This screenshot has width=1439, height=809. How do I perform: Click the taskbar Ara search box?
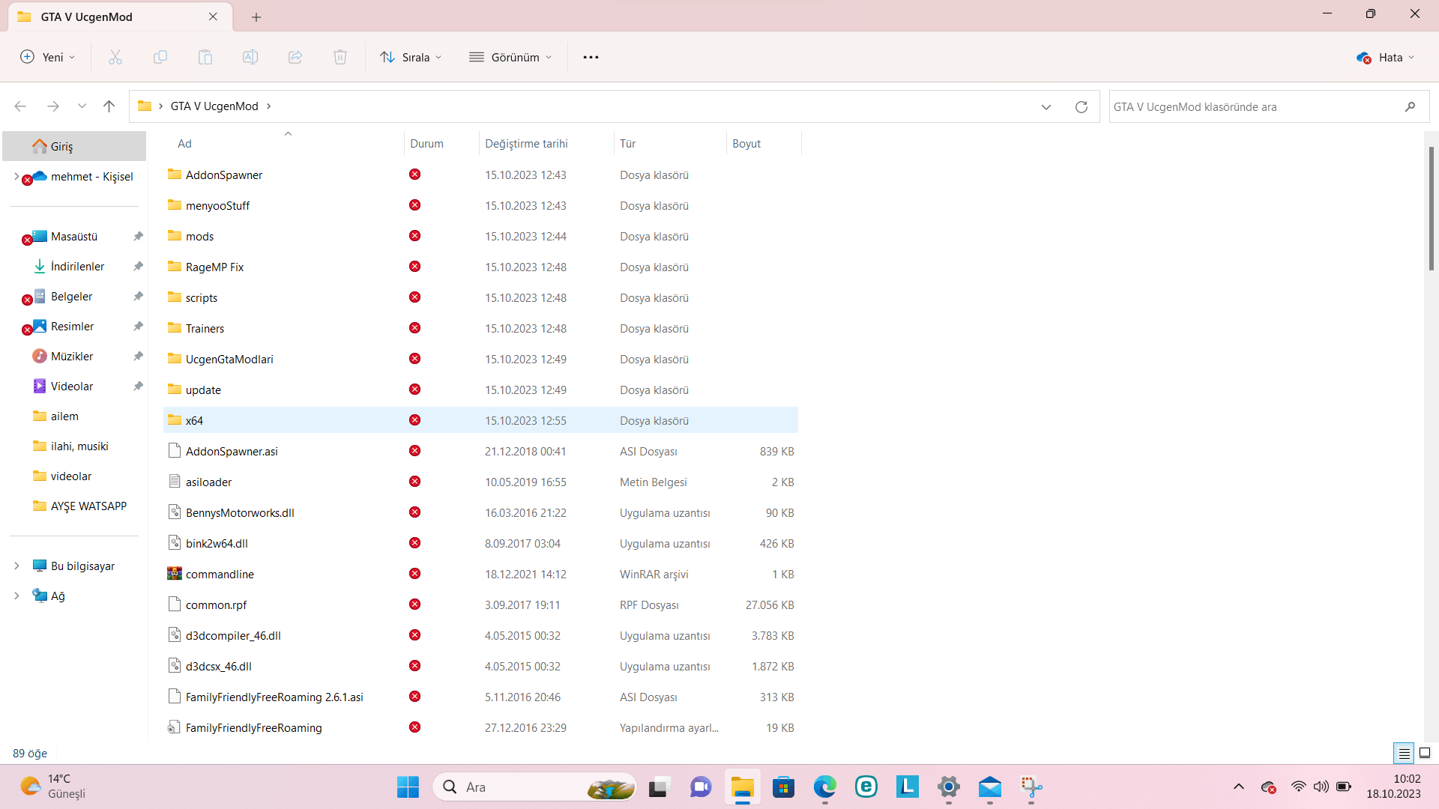534,787
